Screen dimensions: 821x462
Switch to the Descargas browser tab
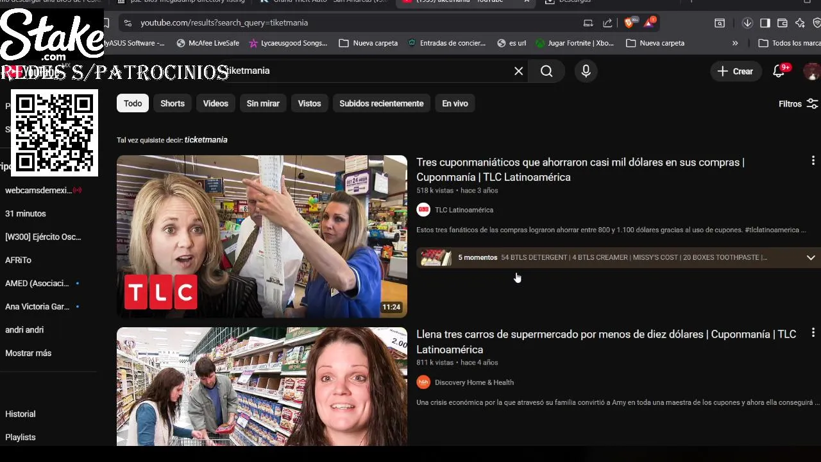pos(568,2)
